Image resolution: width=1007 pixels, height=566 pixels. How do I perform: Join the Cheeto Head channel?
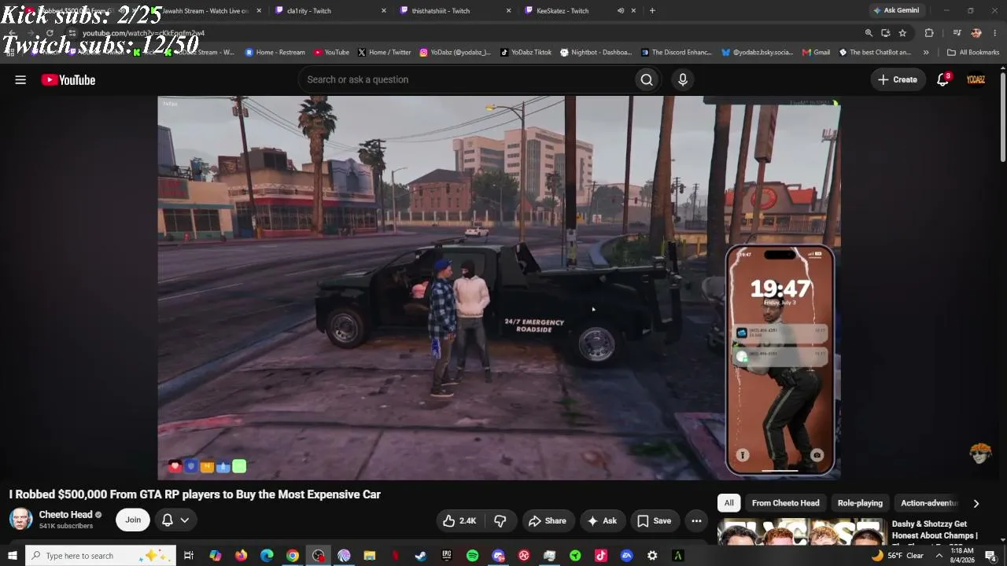pyautogui.click(x=133, y=520)
